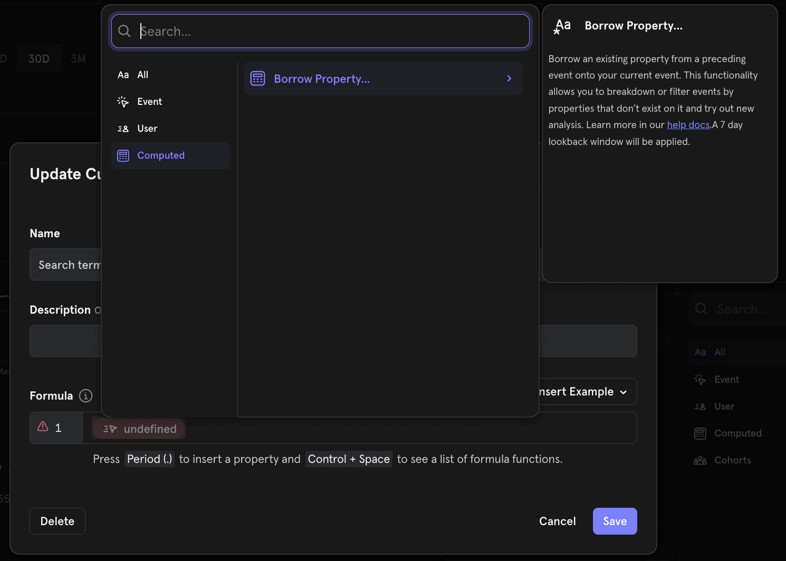
Task: Click the Event category cursor icon
Action: click(123, 102)
